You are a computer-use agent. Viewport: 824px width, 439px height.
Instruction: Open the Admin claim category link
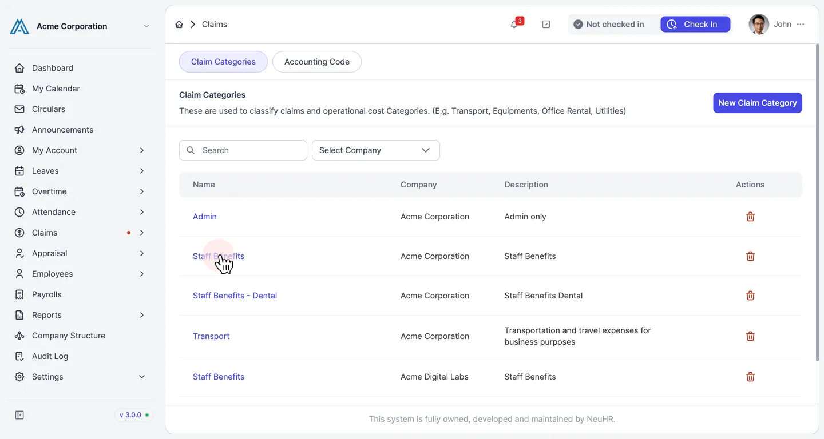coord(205,217)
